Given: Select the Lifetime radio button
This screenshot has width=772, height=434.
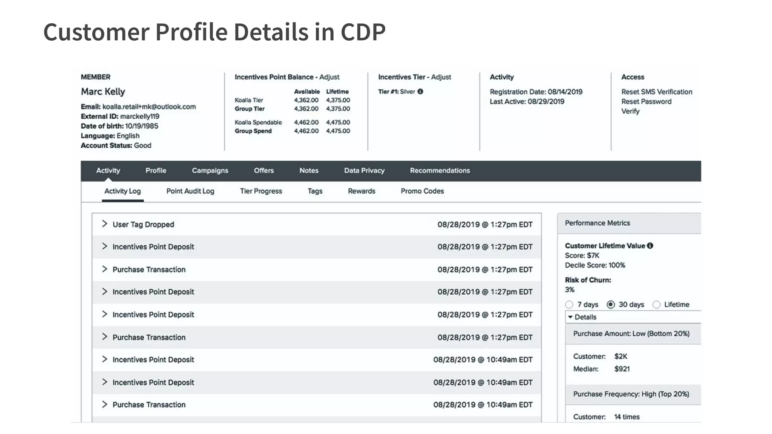Looking at the screenshot, I should coord(656,304).
